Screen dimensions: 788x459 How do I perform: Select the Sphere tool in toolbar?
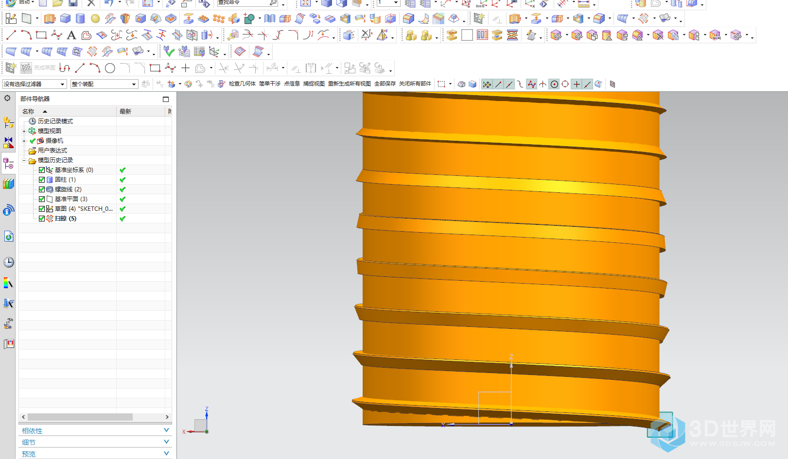click(95, 19)
